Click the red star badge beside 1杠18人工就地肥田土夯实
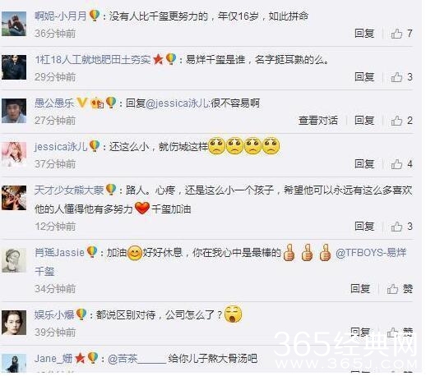Viewport: 426px width, 376px height. coord(158,60)
